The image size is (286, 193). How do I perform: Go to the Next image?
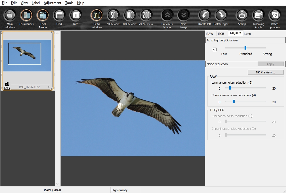pyautogui.click(x=184, y=16)
